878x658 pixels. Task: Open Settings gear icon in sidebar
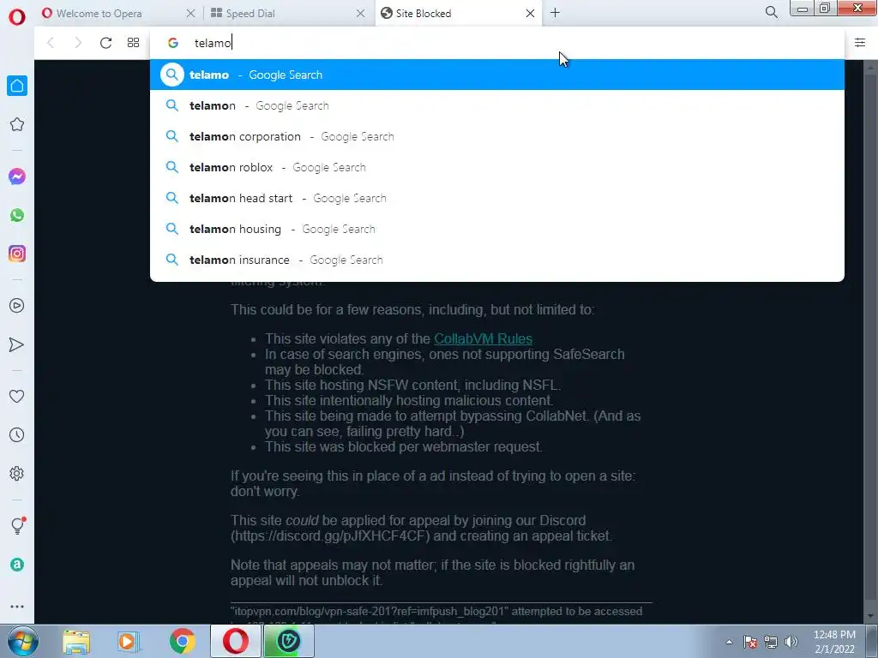17,473
